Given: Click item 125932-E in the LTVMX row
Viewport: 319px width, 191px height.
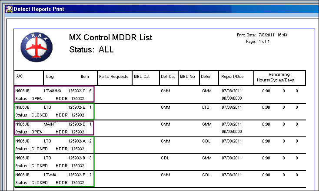Looking at the screenshot, I should click(x=76, y=175).
